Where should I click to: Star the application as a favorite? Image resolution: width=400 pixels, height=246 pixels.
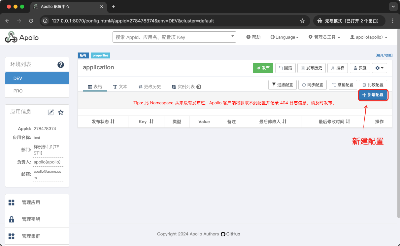click(61, 112)
